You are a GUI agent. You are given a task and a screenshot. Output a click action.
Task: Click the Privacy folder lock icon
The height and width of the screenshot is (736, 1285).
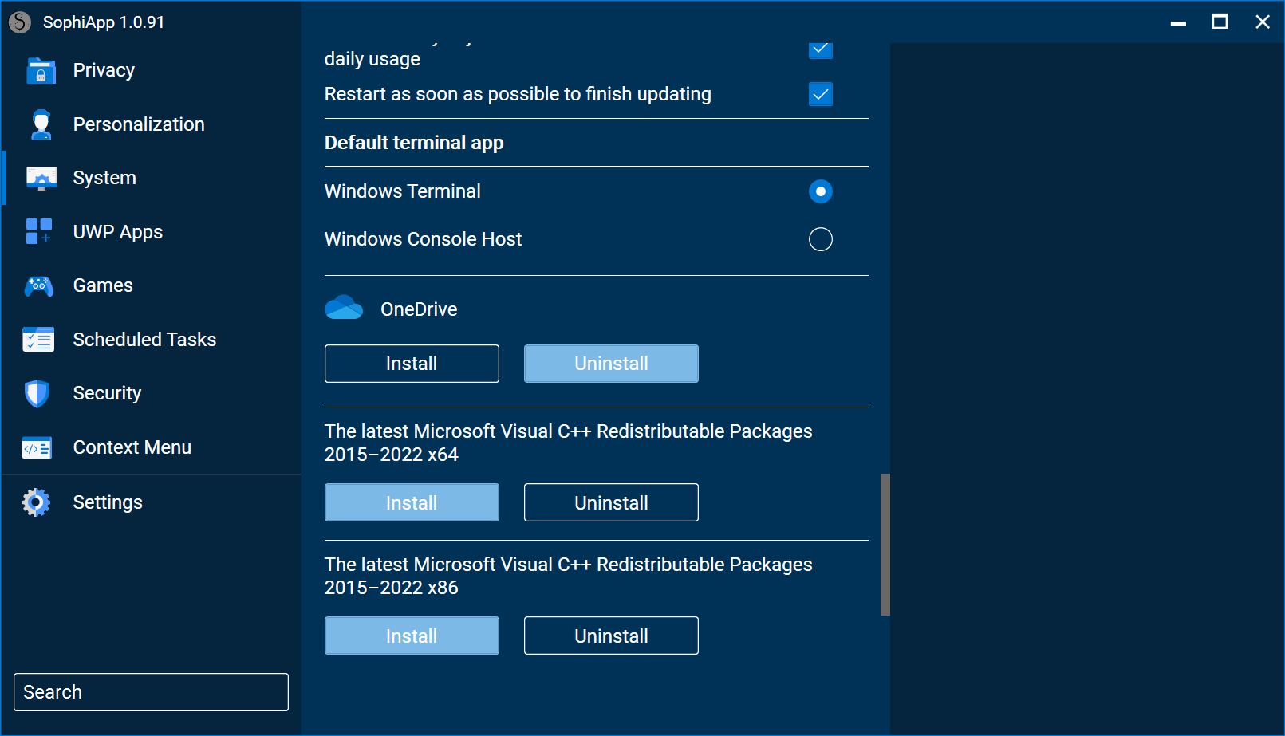click(x=40, y=71)
